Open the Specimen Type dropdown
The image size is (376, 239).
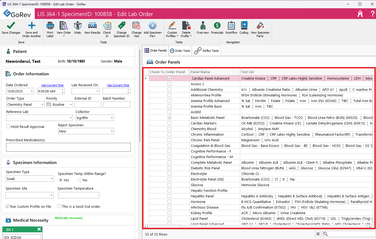click(x=52, y=179)
